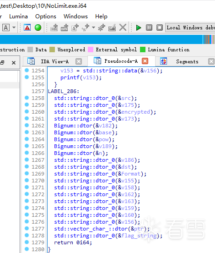Image resolution: width=215 pixels, height=253 pixels.
Task: Click the IDA View-A tab icon
Action: coord(31,61)
